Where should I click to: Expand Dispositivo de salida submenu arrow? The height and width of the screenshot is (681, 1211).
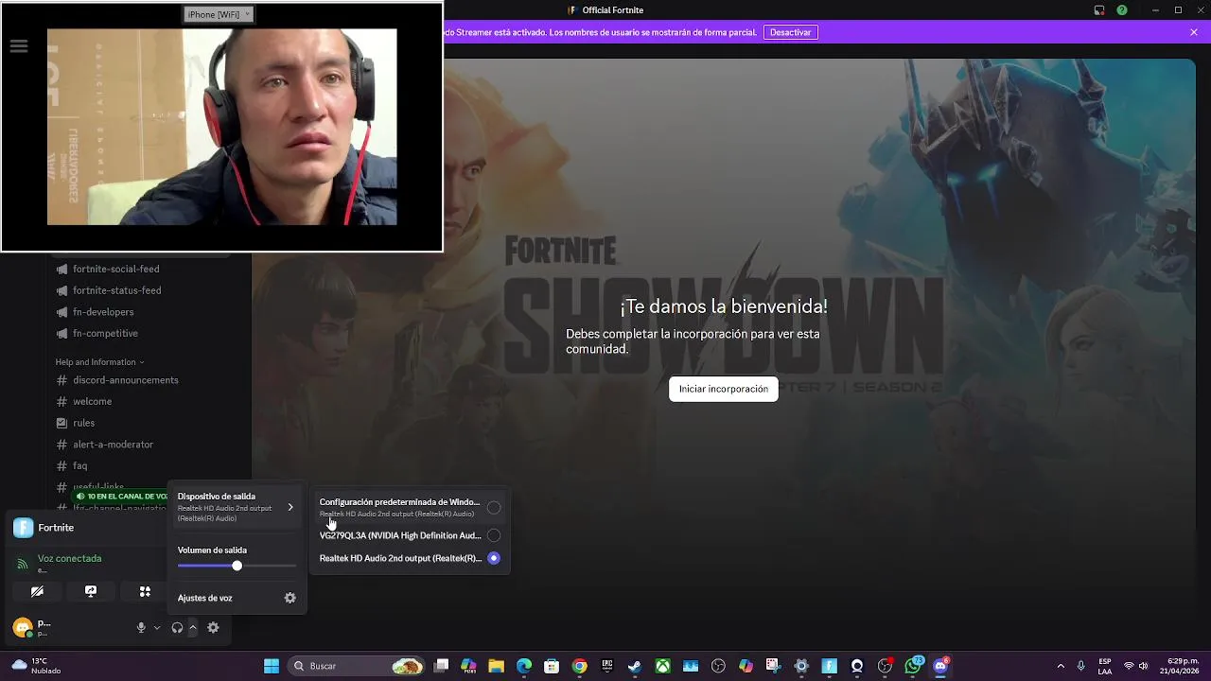coord(290,508)
